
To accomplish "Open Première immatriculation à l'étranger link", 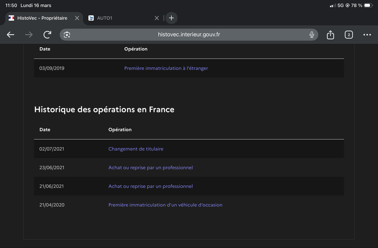I will pos(166,68).
